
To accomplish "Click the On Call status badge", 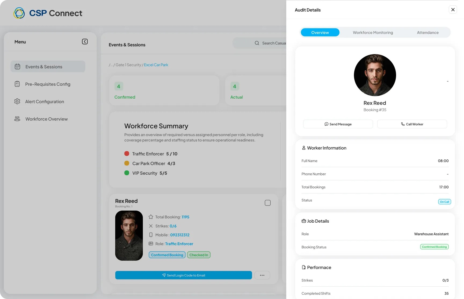I will pos(444,202).
